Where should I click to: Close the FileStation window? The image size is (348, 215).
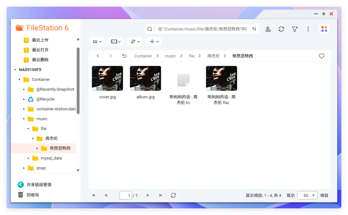[331, 14]
